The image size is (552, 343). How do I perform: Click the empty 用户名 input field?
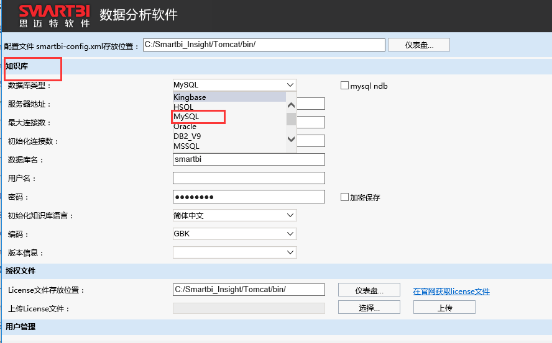tap(249, 178)
